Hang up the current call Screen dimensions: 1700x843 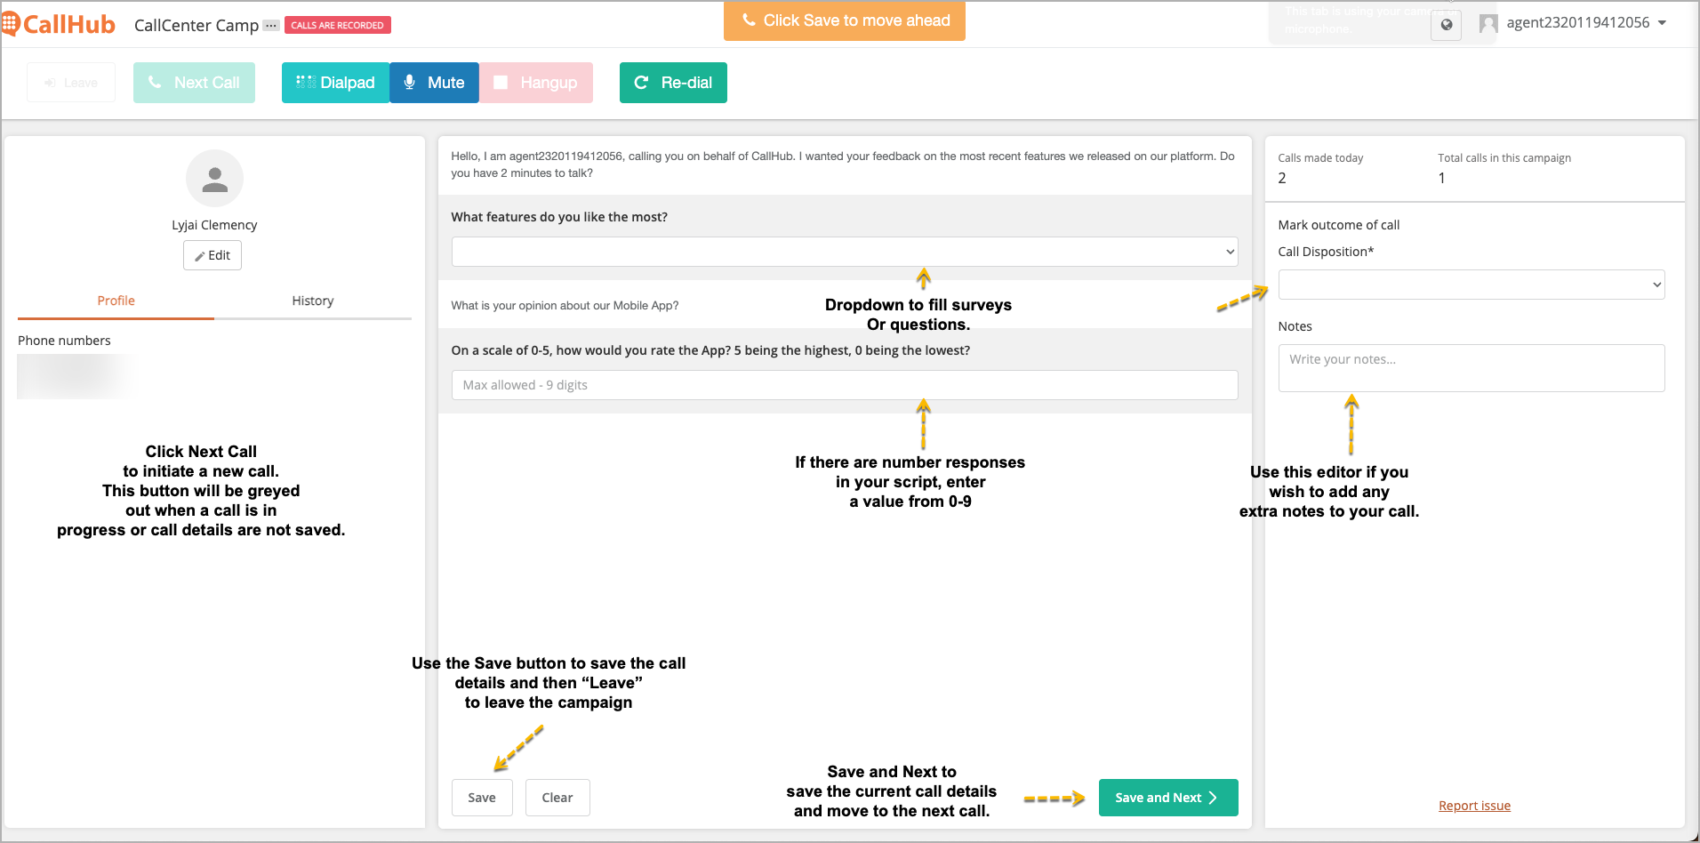(536, 83)
